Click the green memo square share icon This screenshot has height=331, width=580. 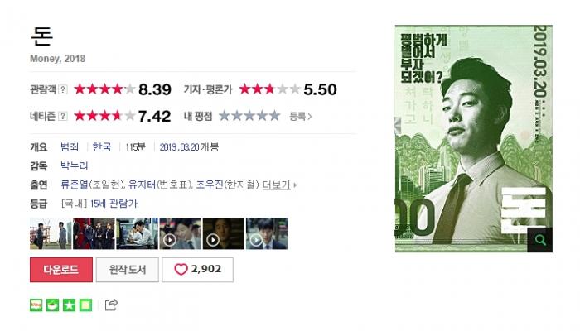pos(85,305)
